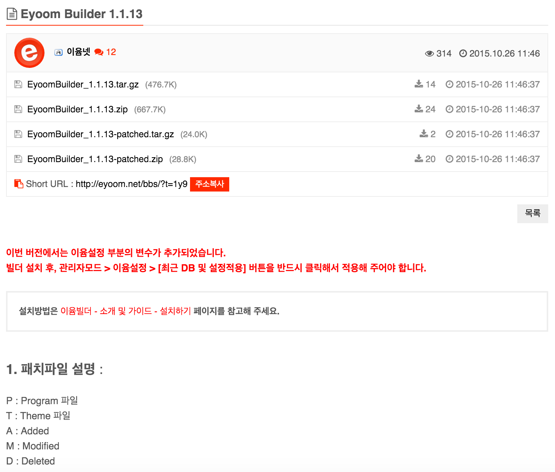Viewport: 555px width, 472px height.
Task: Click the download icon beside count 2
Action: (x=424, y=134)
